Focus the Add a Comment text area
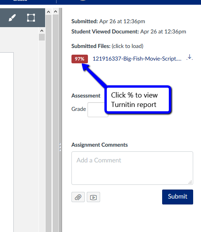This screenshot has width=201, height=232. click(x=132, y=168)
